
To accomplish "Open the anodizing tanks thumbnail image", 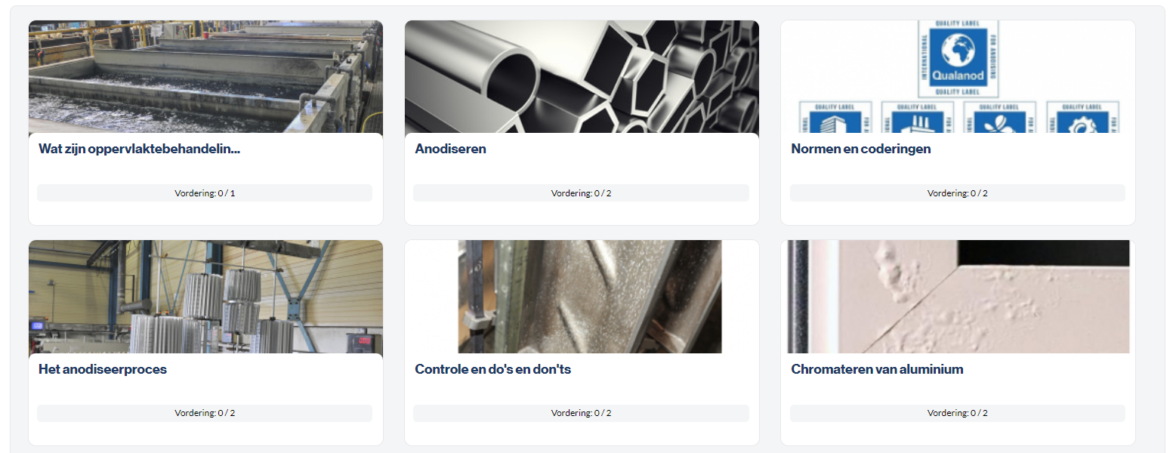I will 205,77.
